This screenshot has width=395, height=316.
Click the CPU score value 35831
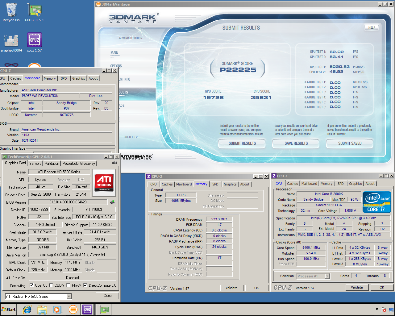261,98
